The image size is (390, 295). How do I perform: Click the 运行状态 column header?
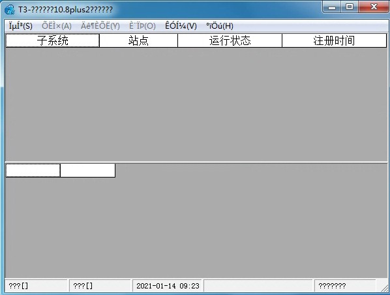click(230, 40)
